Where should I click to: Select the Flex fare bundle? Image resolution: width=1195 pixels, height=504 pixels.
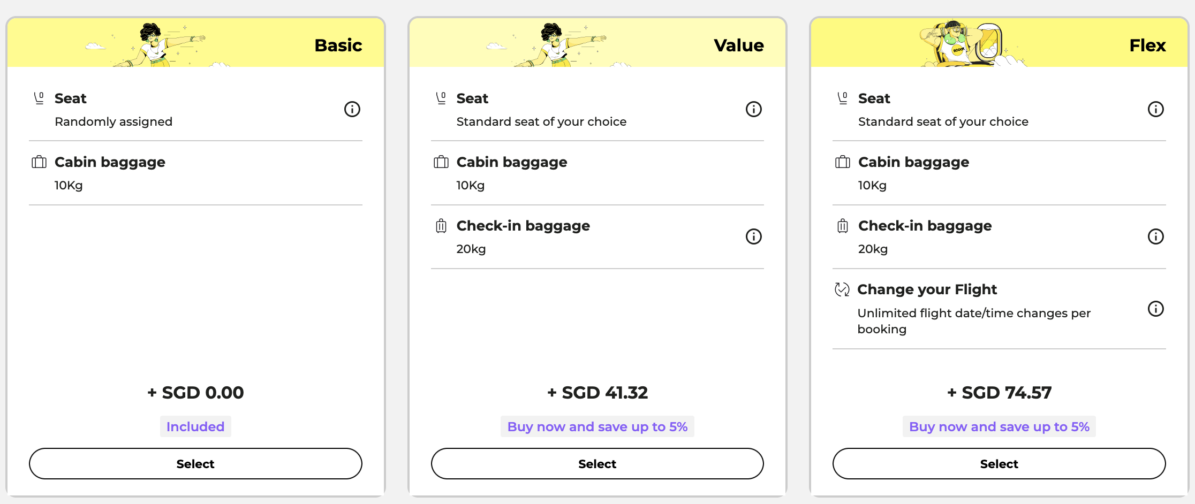(999, 463)
